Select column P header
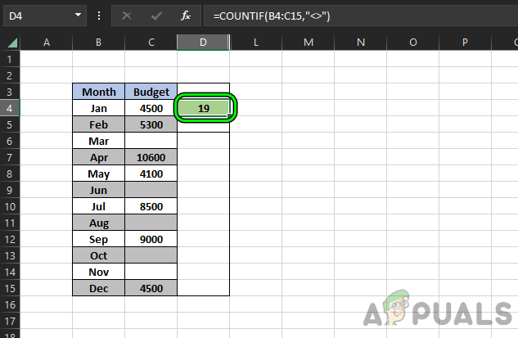The image size is (518, 338). pos(465,43)
